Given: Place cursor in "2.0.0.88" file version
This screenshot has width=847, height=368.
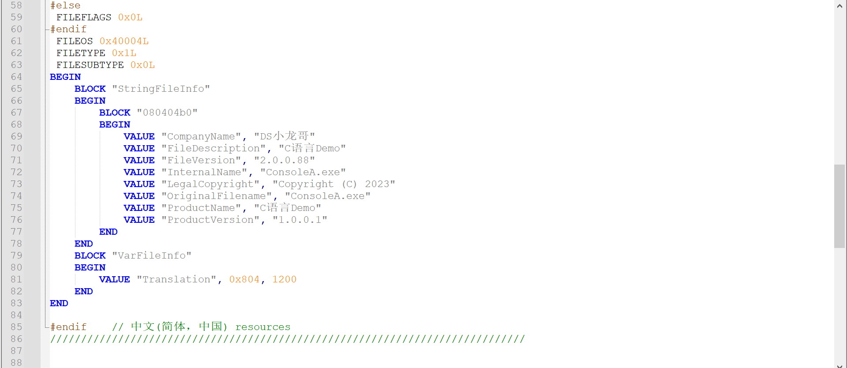Looking at the screenshot, I should pos(285,160).
